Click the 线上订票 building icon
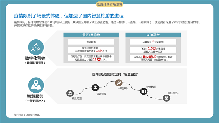This screenshot has width=219, height=123. click(70, 93)
